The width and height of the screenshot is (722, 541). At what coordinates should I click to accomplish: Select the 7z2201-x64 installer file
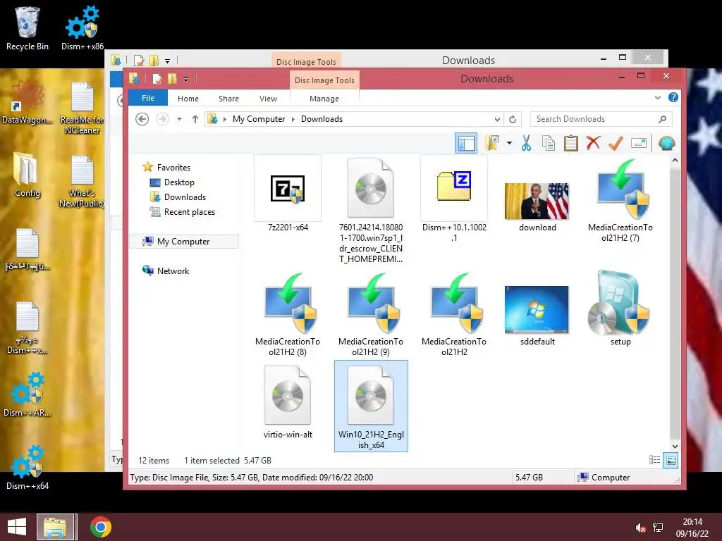(x=288, y=194)
